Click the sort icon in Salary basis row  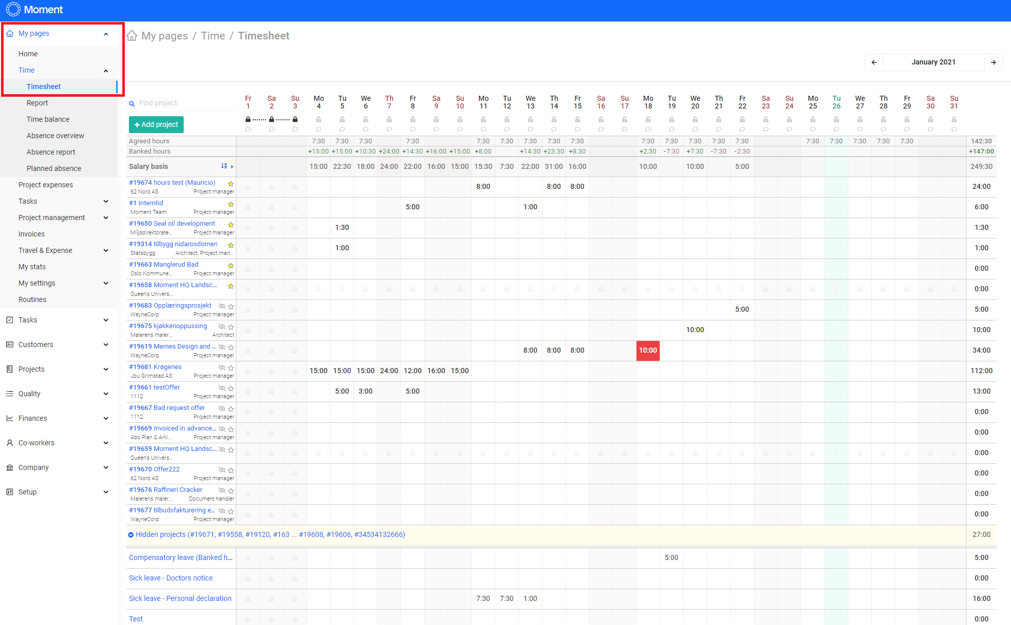click(224, 166)
